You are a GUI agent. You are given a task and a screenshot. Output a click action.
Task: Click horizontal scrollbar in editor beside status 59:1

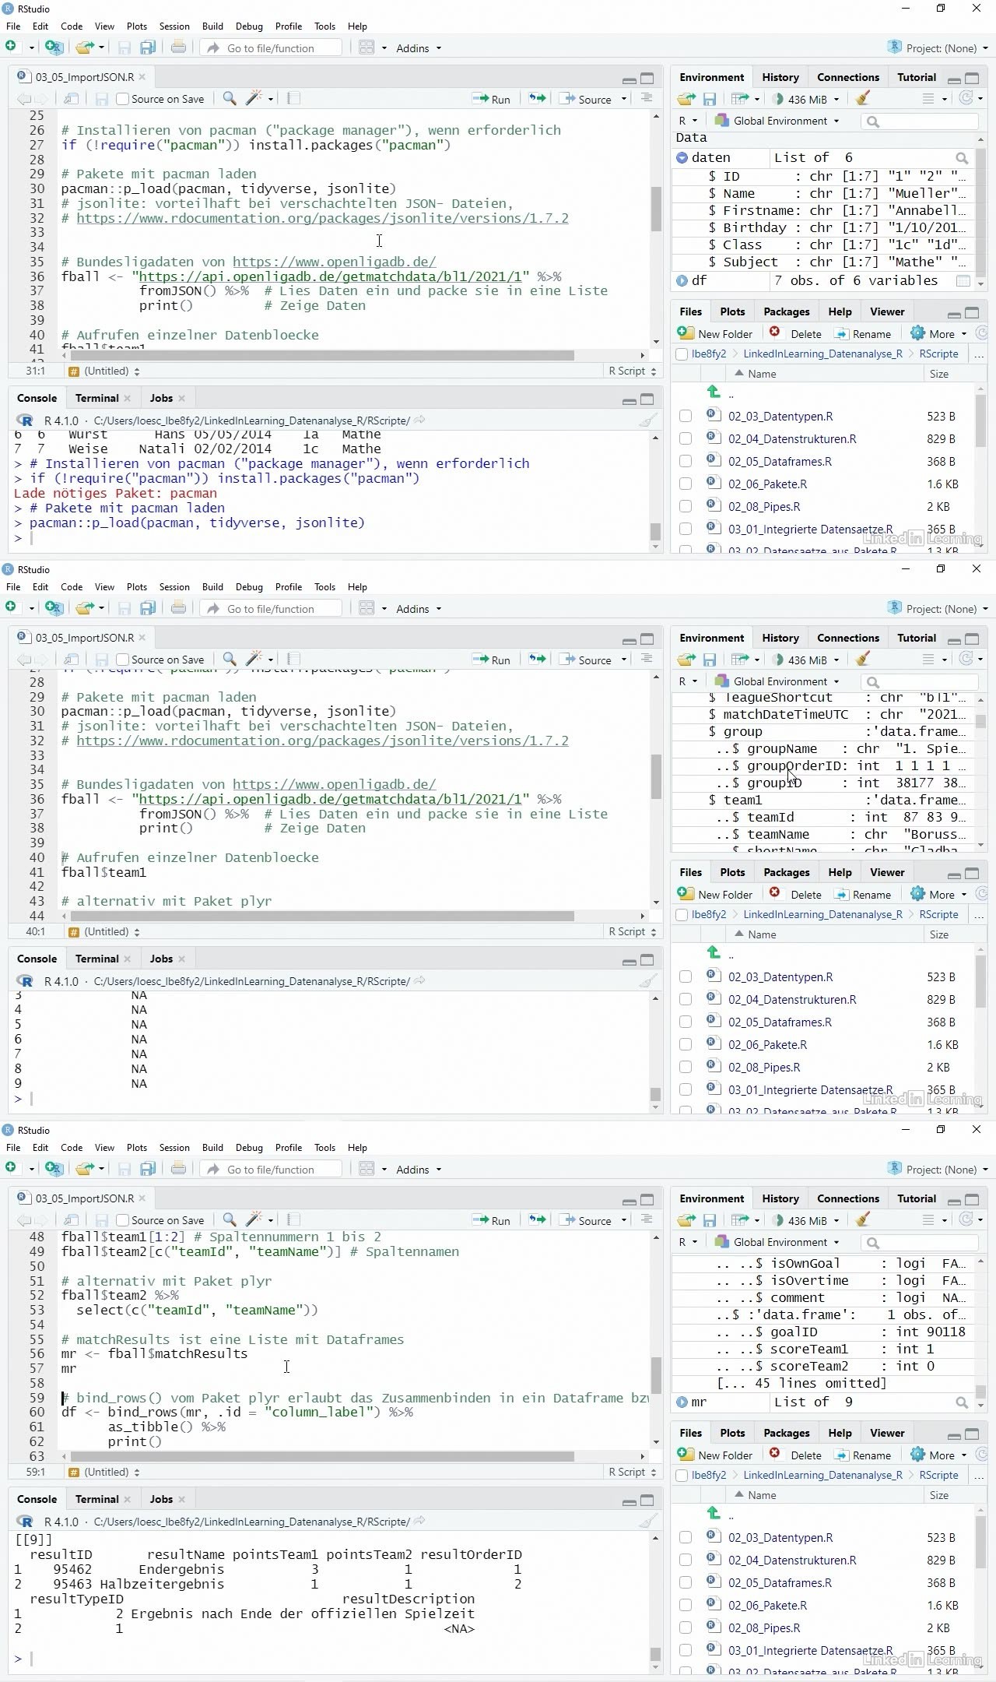[322, 1456]
